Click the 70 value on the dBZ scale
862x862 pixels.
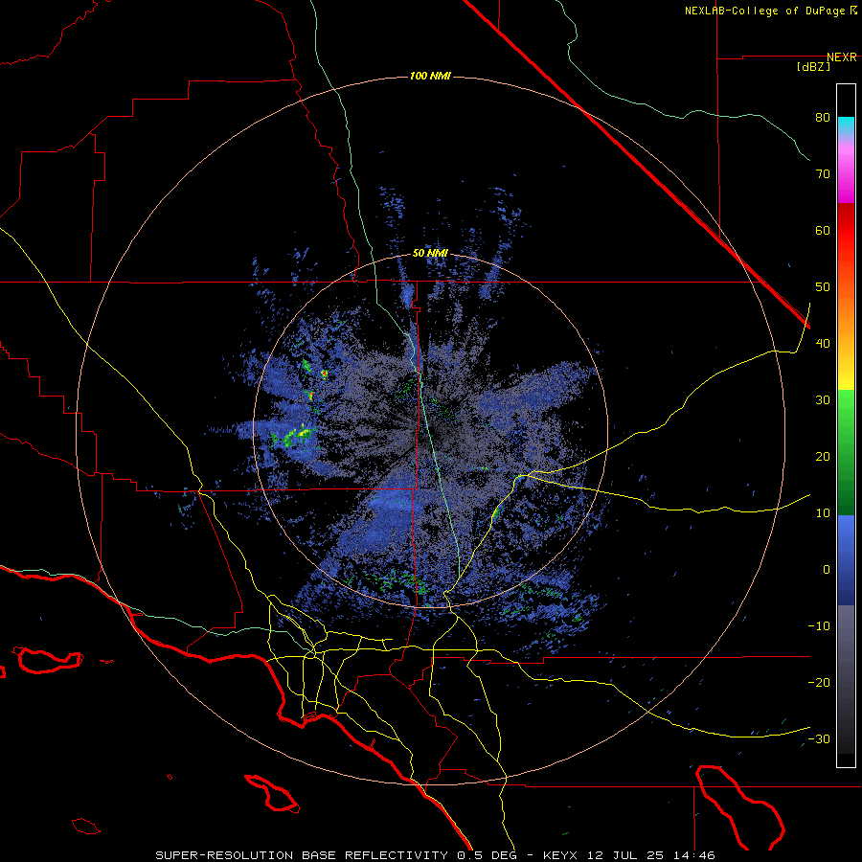pyautogui.click(x=823, y=174)
